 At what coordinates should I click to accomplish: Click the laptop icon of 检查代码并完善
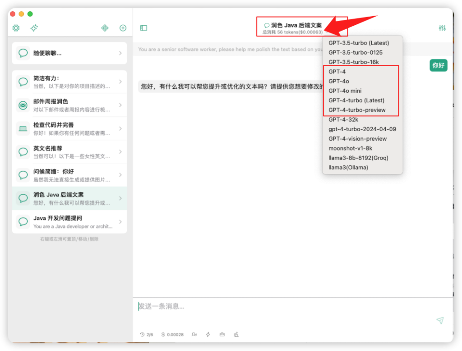[x=23, y=128]
